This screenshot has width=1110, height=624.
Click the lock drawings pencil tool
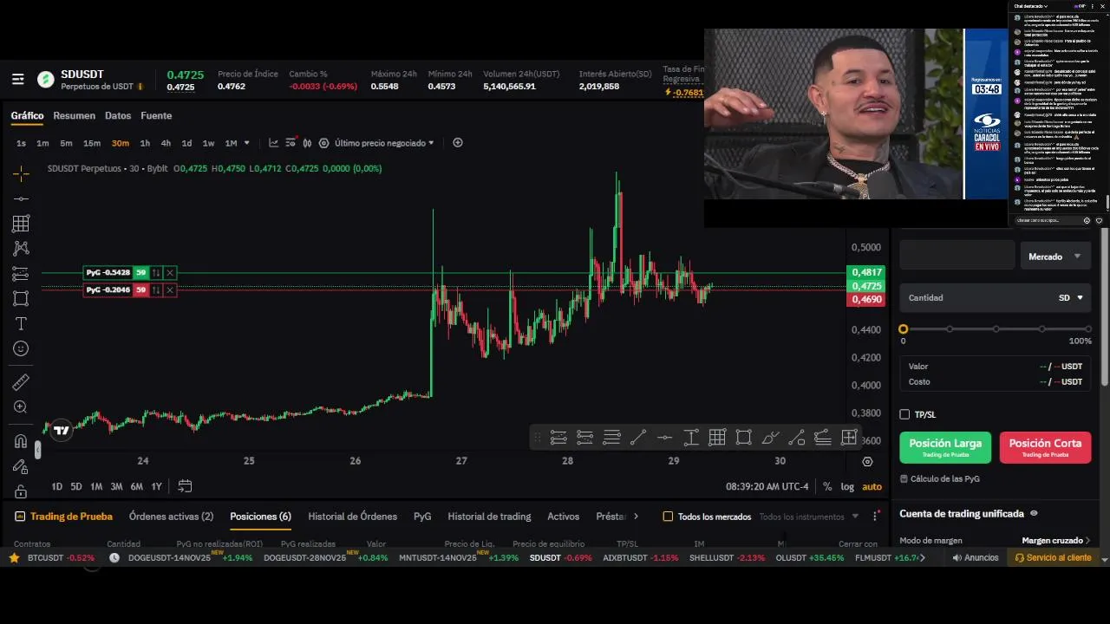(x=21, y=466)
